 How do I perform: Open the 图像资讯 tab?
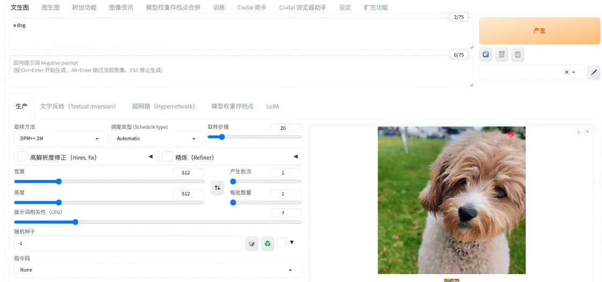(121, 8)
